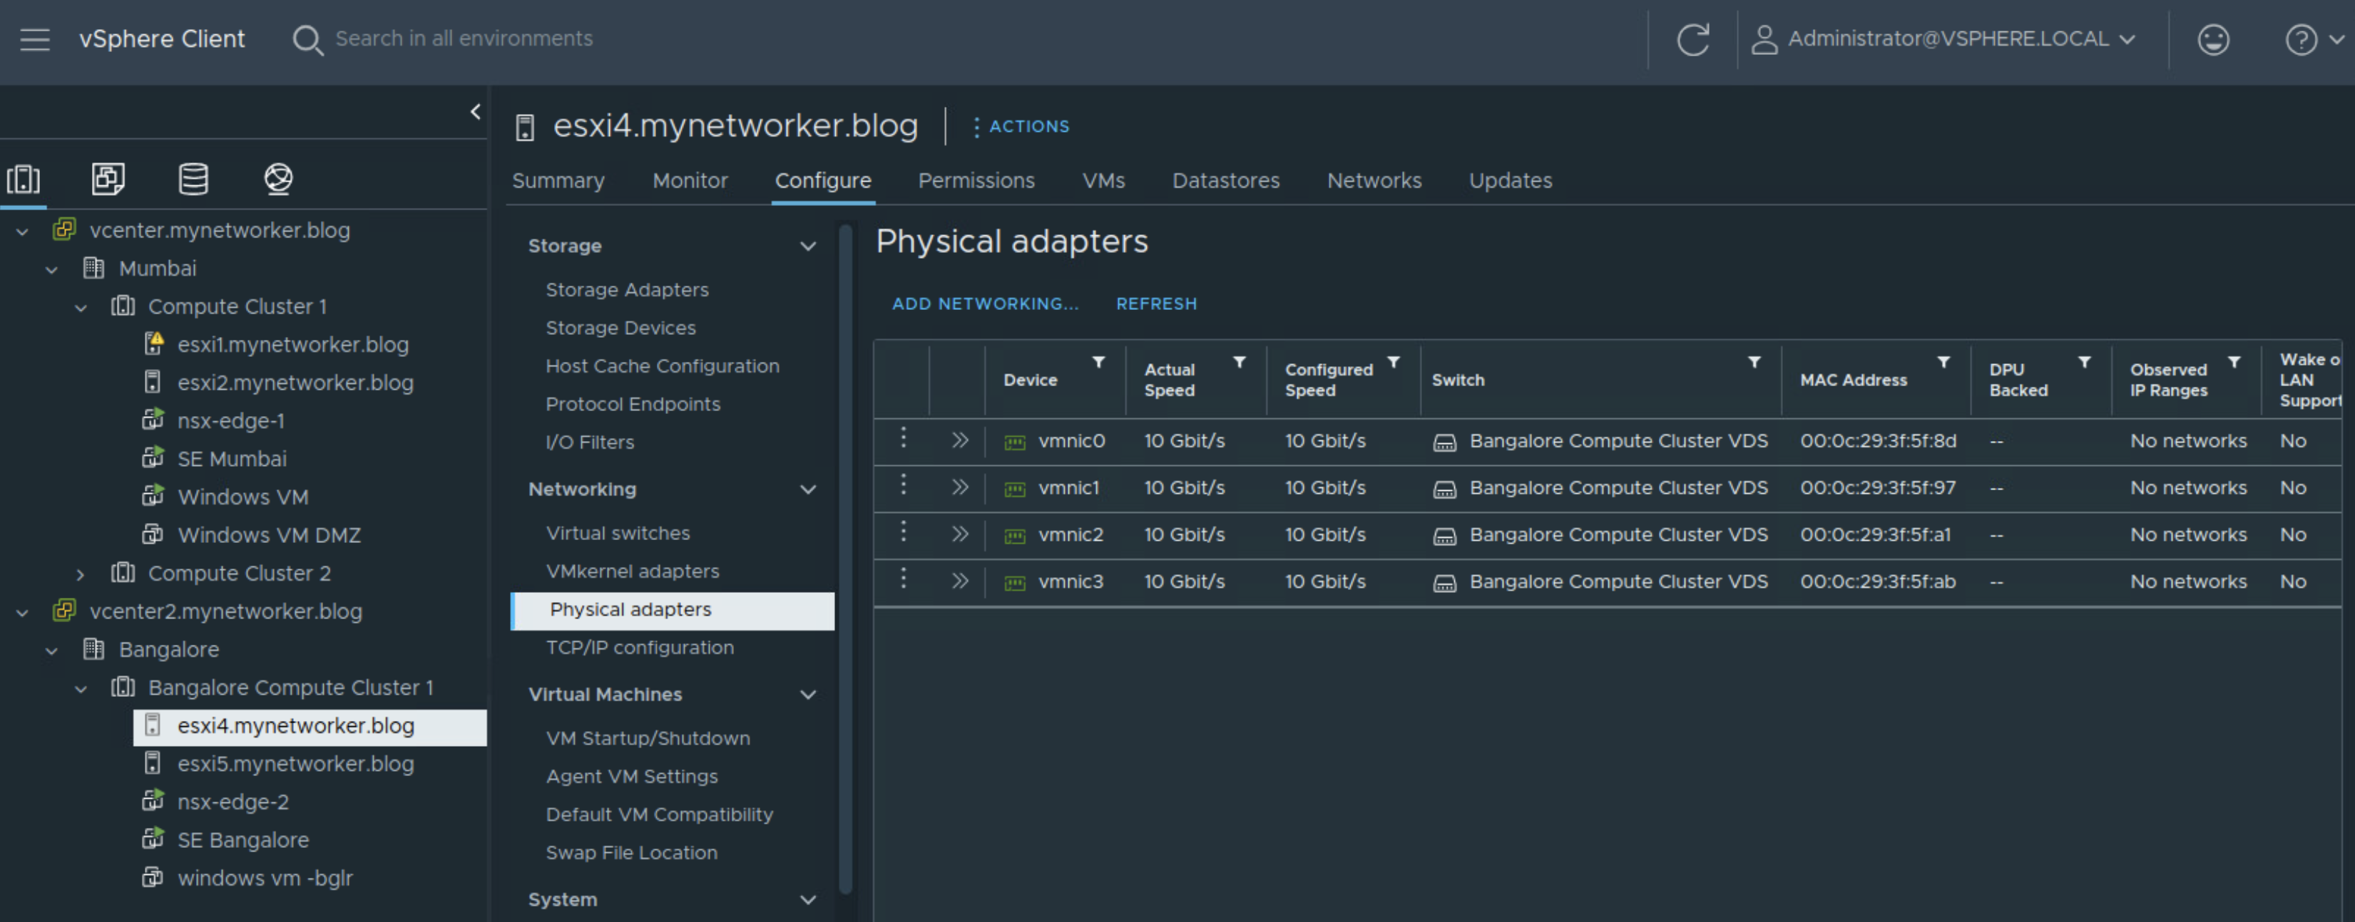Collapse the left navigation pane
Image resolution: width=2355 pixels, height=922 pixels.
pos(476,111)
